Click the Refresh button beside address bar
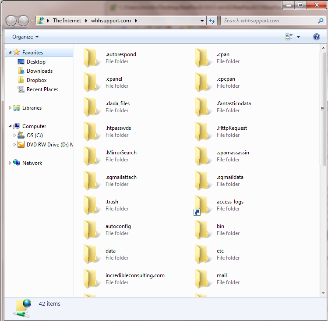 tap(212, 21)
